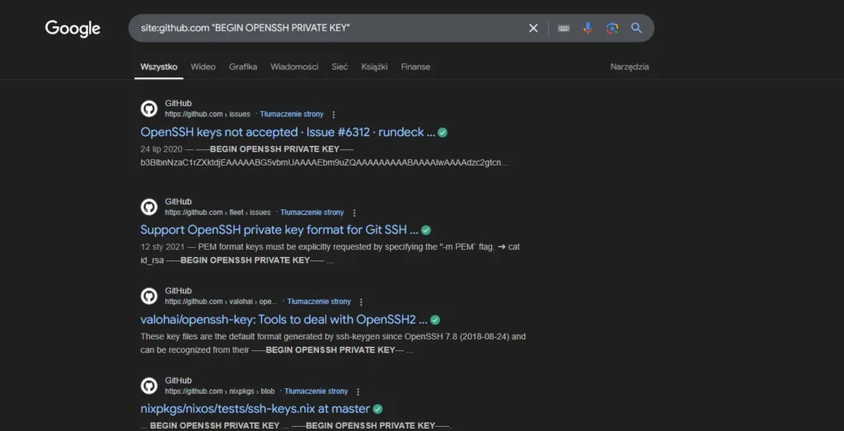
Task: Open three-dot menu for rundeck issue result
Action: pos(334,115)
